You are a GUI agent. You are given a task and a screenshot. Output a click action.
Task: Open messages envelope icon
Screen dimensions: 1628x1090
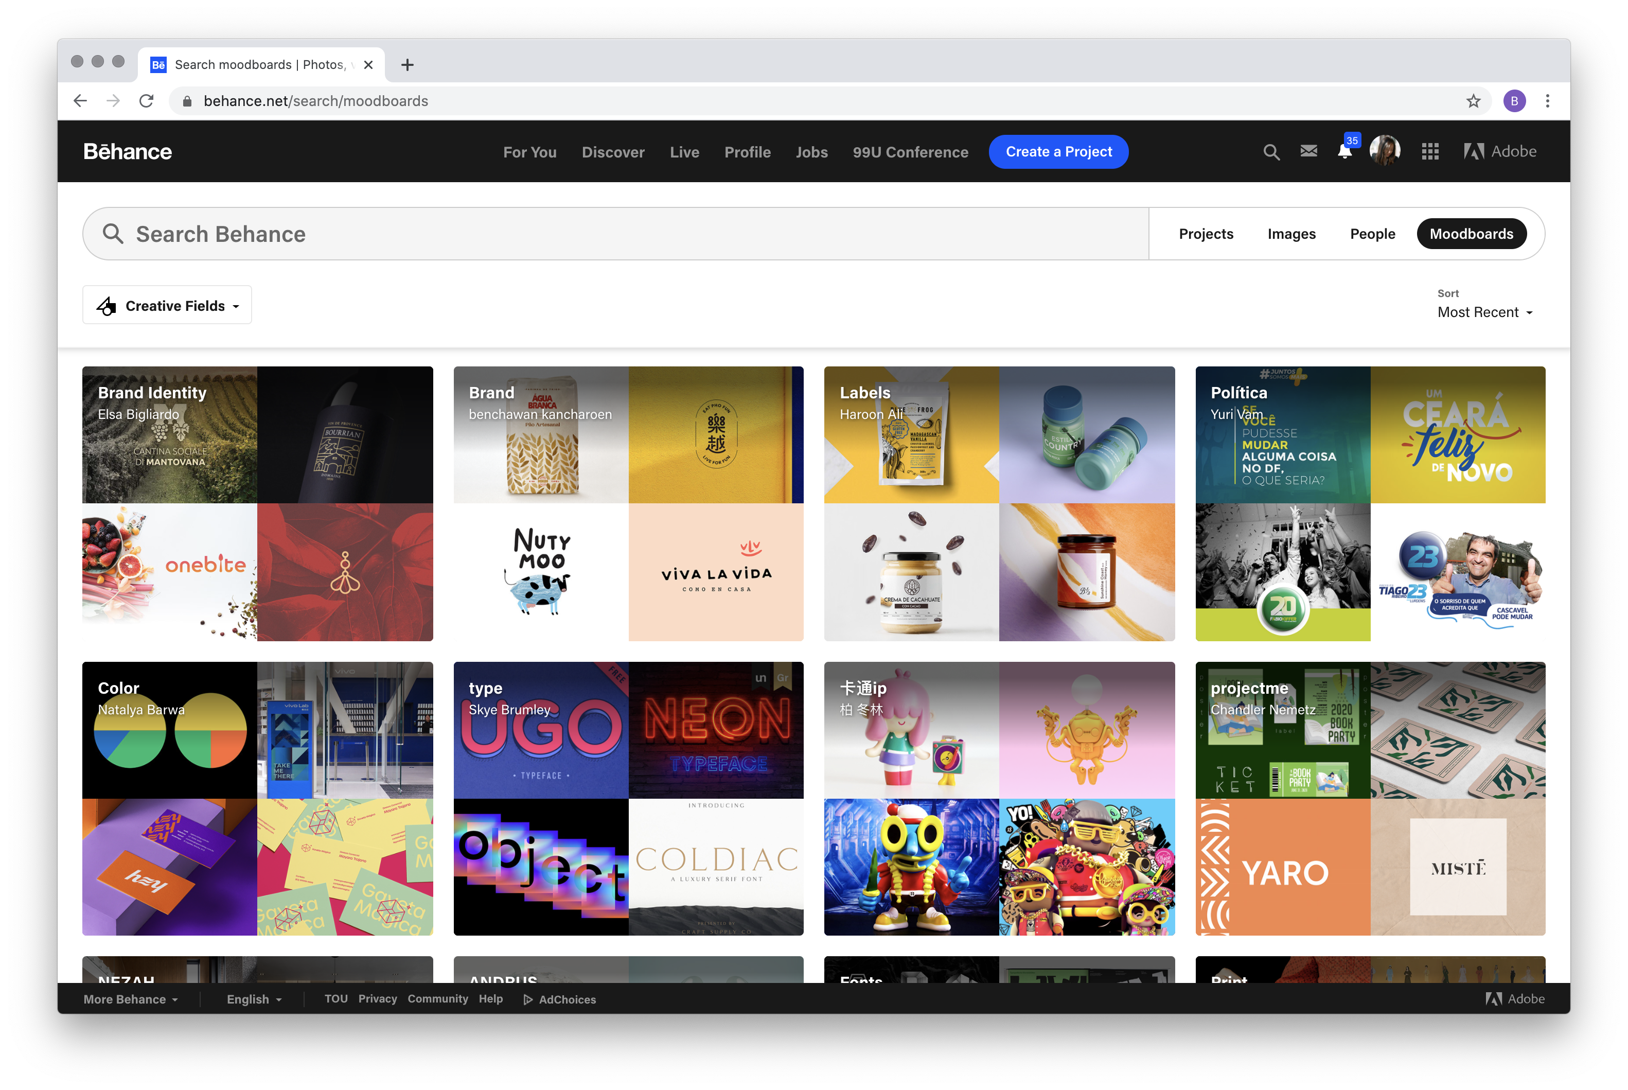pyautogui.click(x=1308, y=151)
